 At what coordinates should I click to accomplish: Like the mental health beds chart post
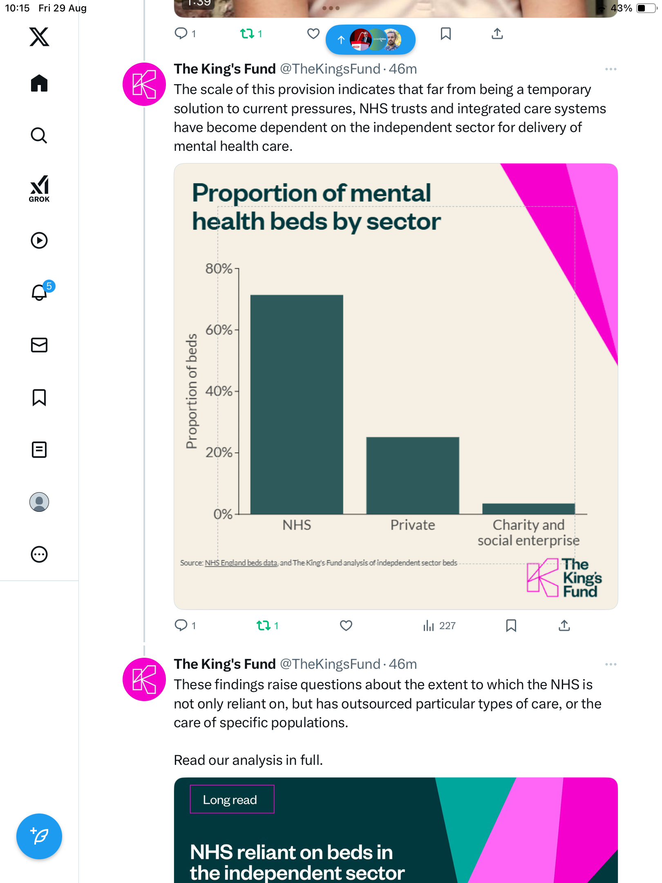(x=346, y=625)
